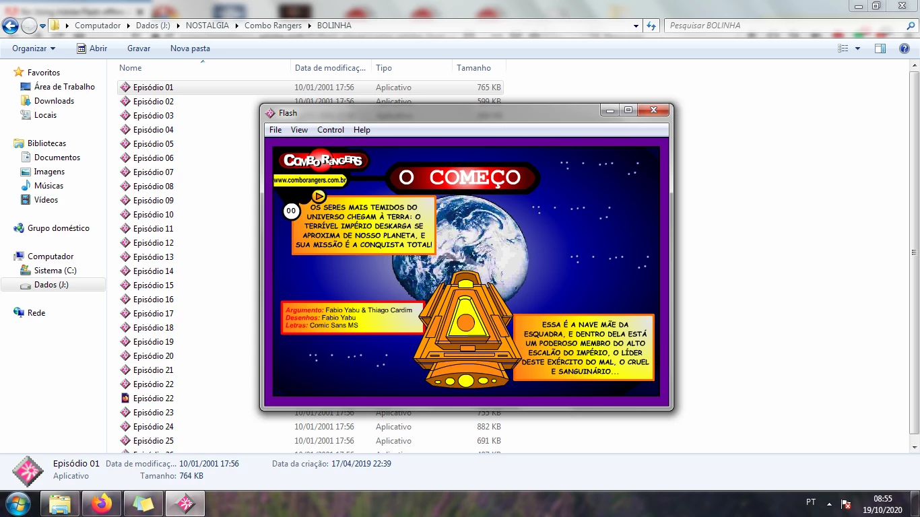
Task: Open the Organizar dropdown menu
Action: click(34, 48)
